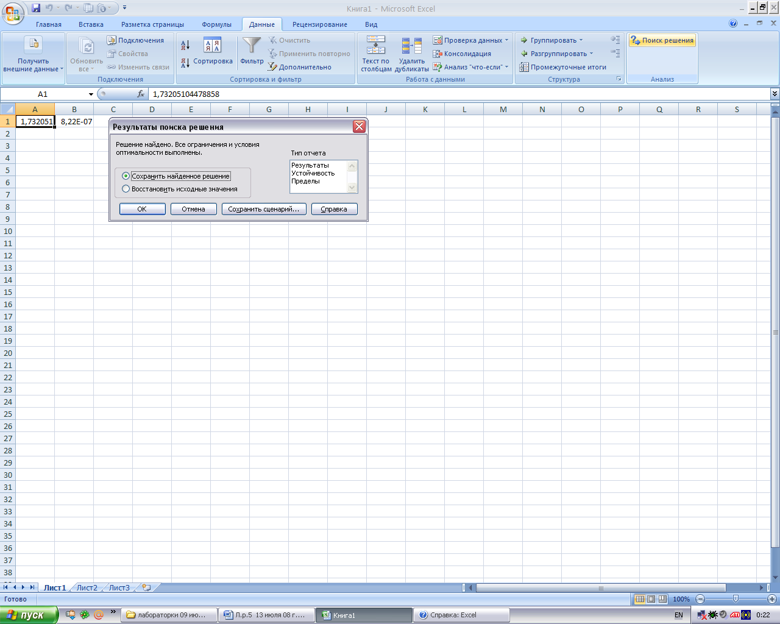Sort descending Я to A icon
This screenshot has height=624, width=780.
pyautogui.click(x=186, y=63)
